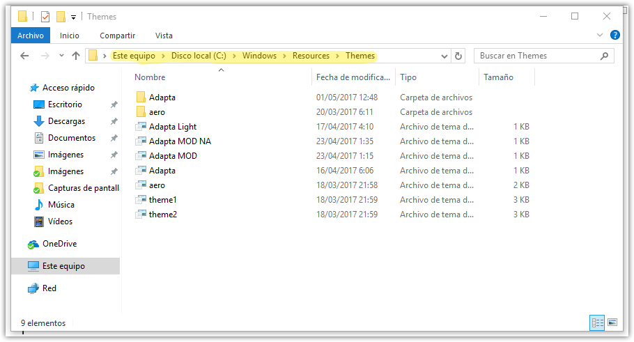
Task: Go forward with the right arrow
Action: [x=45, y=56]
